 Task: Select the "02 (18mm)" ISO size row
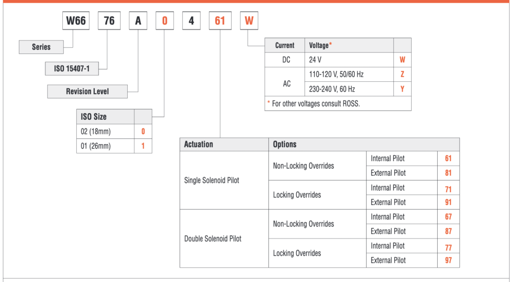click(105, 132)
